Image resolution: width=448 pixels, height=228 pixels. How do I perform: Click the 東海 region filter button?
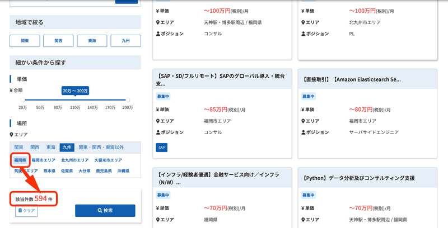[92, 41]
